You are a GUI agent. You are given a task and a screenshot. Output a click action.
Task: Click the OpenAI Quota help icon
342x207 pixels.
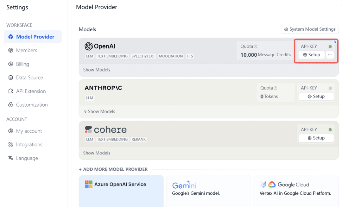256,47
